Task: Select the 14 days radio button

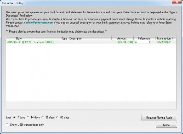Action: pos(28,118)
